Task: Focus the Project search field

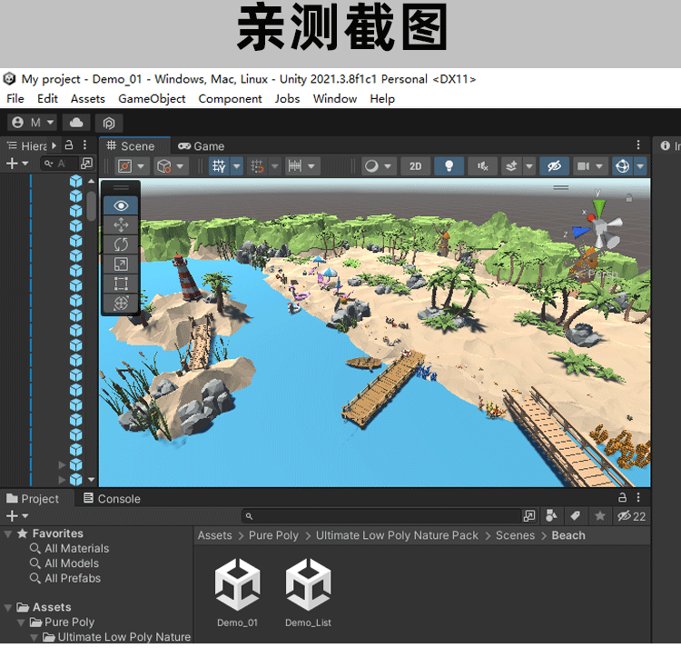Action: [381, 516]
